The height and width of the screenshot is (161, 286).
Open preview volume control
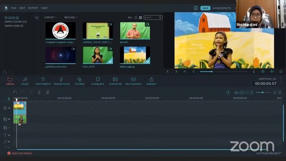[x=272, y=72]
